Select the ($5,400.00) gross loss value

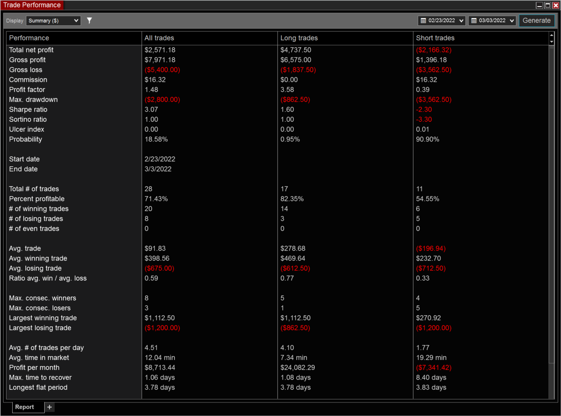coord(162,70)
